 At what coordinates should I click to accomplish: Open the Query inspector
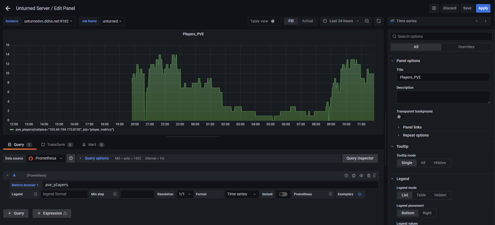tap(360, 158)
